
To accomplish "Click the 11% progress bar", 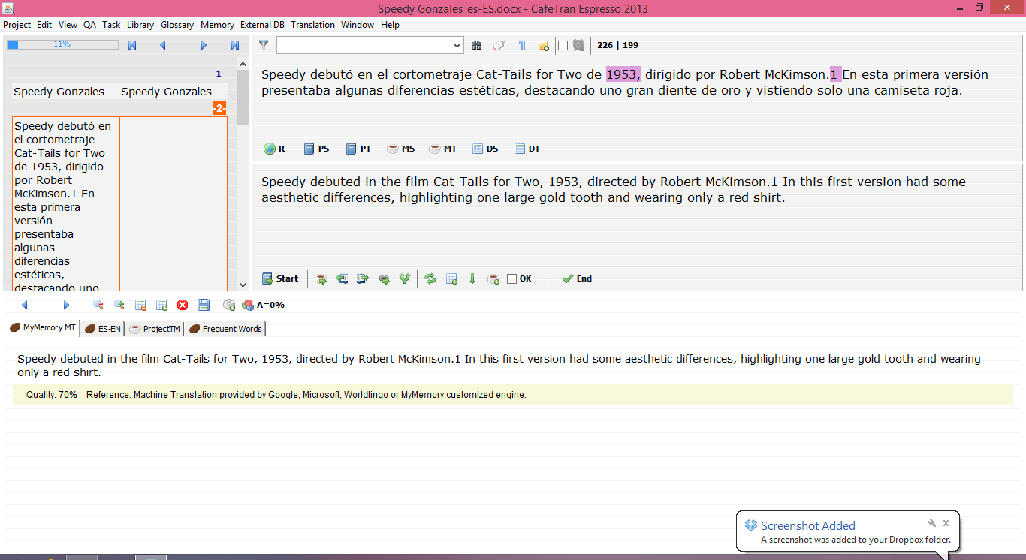I will pos(62,44).
